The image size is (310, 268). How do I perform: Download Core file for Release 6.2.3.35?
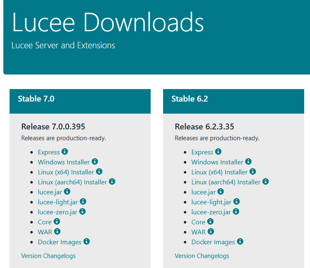tap(198, 222)
